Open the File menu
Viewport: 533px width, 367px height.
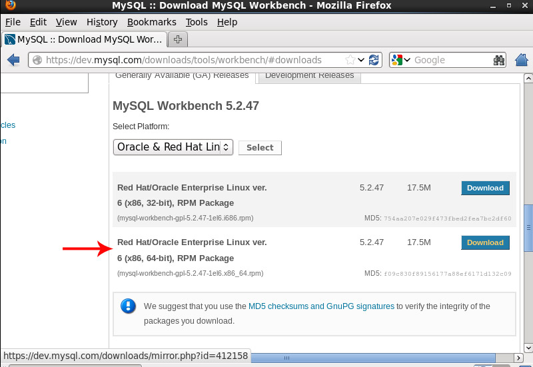[x=13, y=22]
